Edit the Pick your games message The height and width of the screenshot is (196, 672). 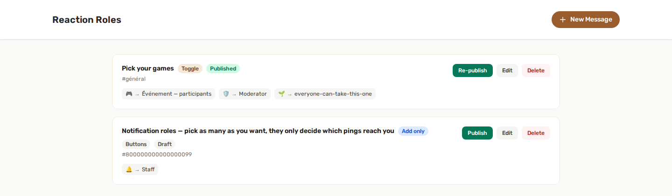pos(507,70)
